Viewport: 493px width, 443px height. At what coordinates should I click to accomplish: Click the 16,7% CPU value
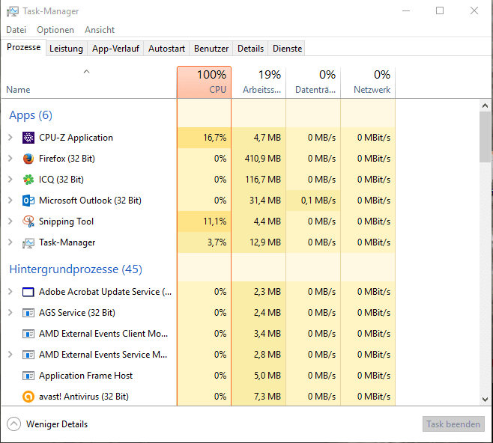pos(215,138)
